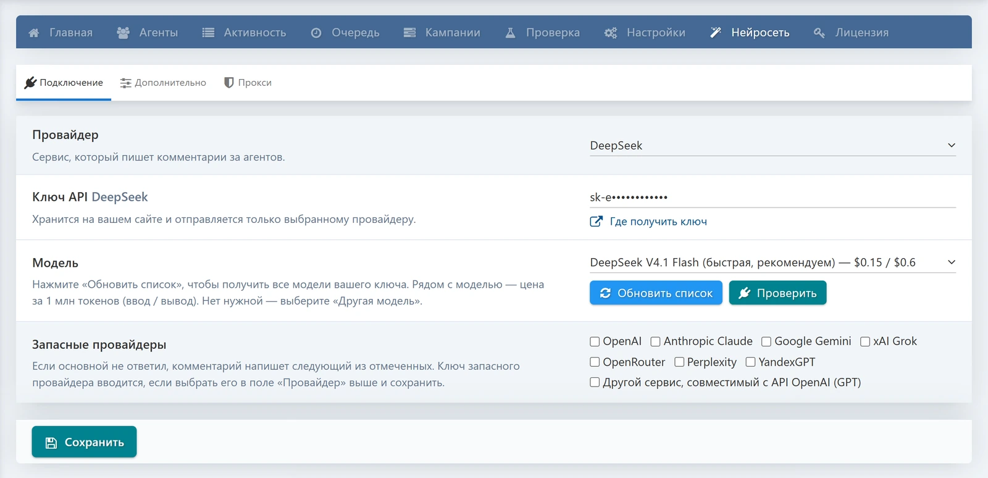
Task: Click the list icon beside Активность
Action: coord(208,33)
